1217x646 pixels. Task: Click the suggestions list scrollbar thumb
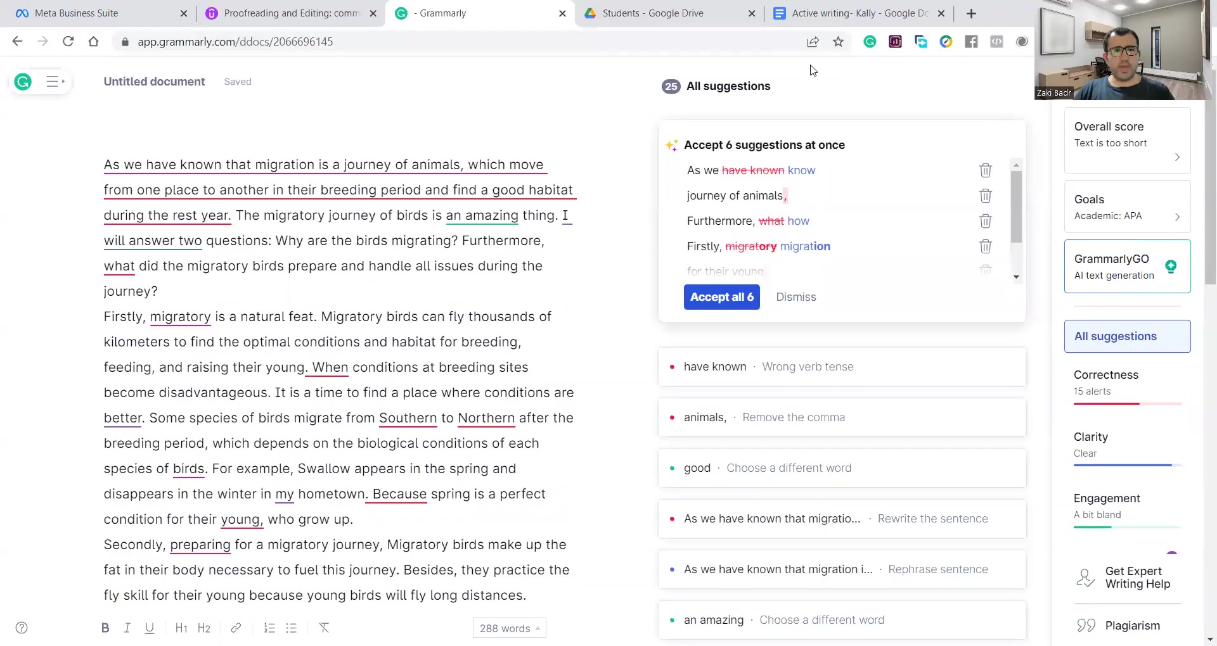click(1016, 206)
